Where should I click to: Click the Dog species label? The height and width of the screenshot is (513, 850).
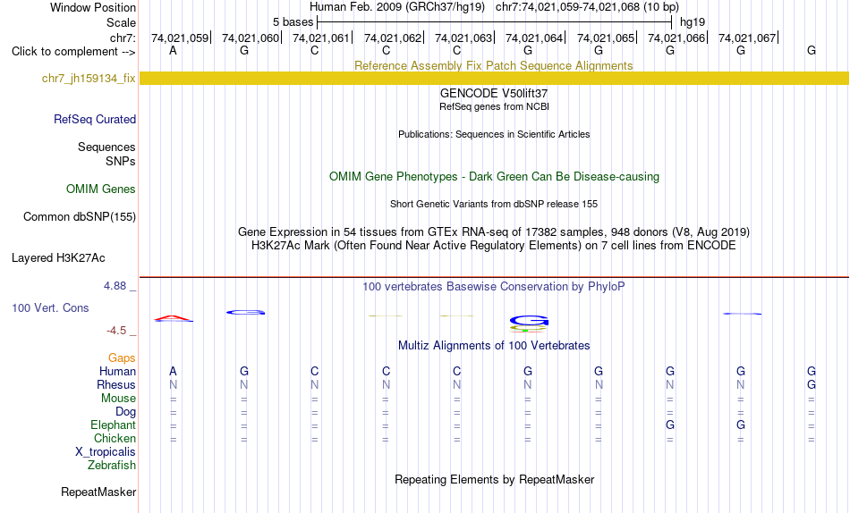click(126, 412)
